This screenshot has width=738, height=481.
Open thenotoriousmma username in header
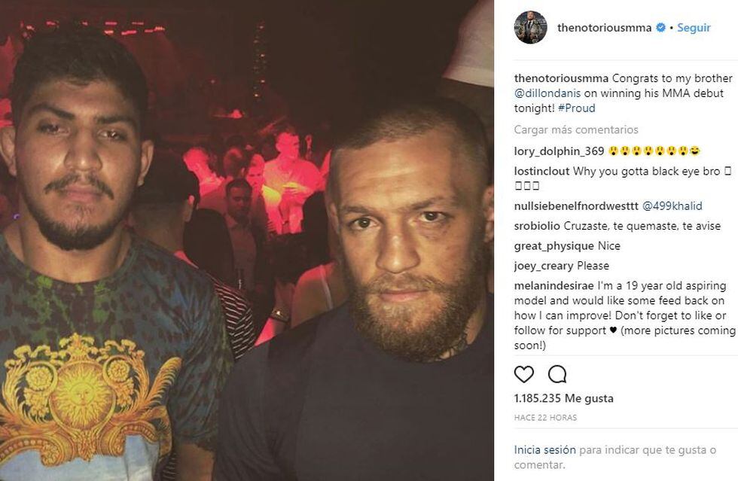605,28
